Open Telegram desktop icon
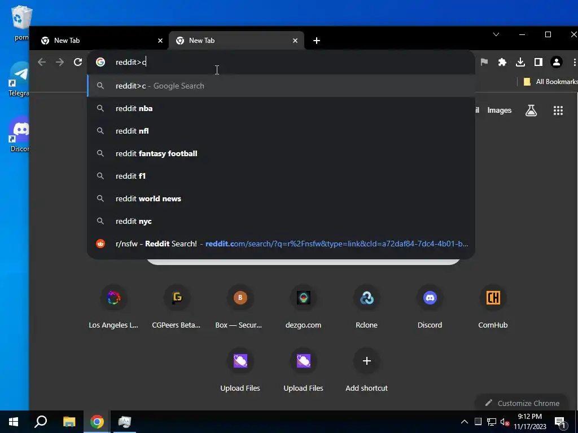This screenshot has height=433, width=578. coord(19,80)
